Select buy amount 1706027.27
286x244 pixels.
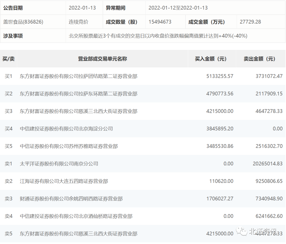(x=220, y=199)
